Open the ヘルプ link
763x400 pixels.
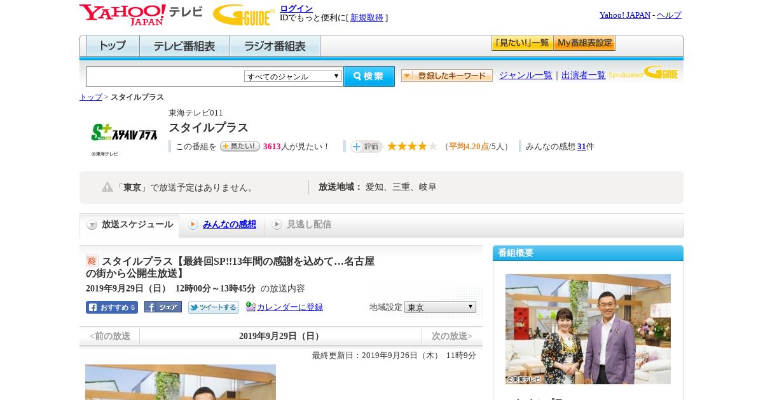[669, 15]
